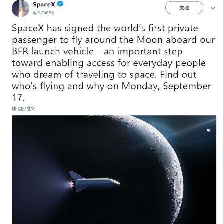Screen dimensions: 223x224
Task: Click "Monday, September" in the tweet
Action: point(187,87)
